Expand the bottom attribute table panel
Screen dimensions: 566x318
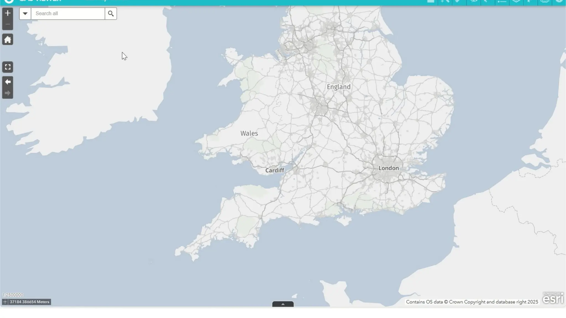(x=283, y=304)
